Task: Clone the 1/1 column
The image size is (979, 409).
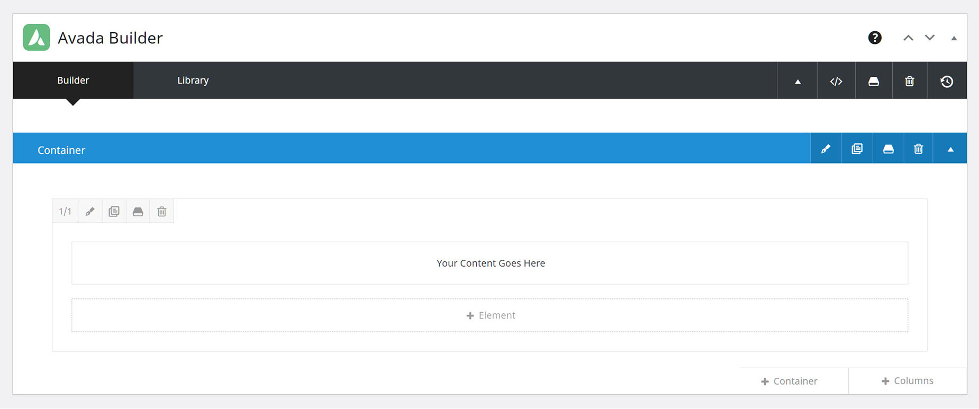Action: point(114,211)
